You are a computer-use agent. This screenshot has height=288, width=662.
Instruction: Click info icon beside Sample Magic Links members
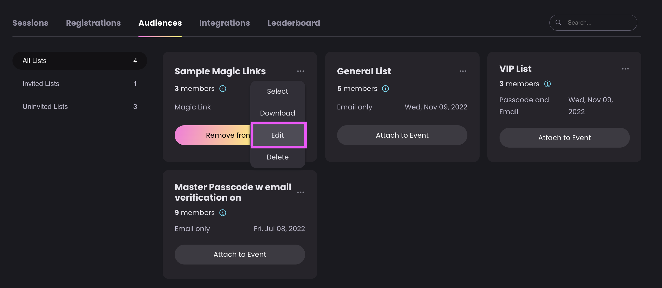[223, 88]
